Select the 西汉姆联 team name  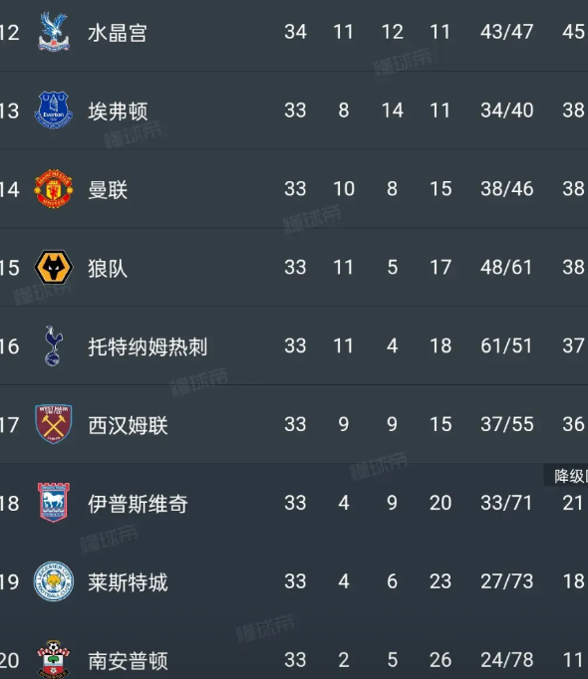[128, 425]
